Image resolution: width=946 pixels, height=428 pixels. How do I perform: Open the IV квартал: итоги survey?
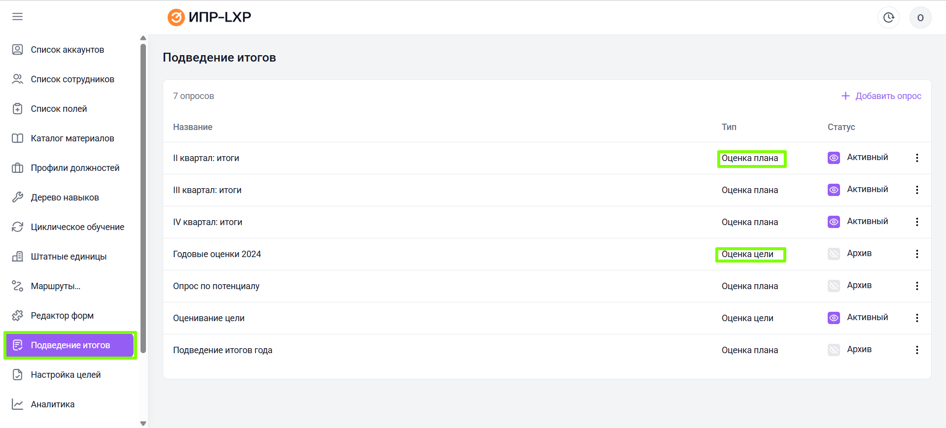coord(208,222)
